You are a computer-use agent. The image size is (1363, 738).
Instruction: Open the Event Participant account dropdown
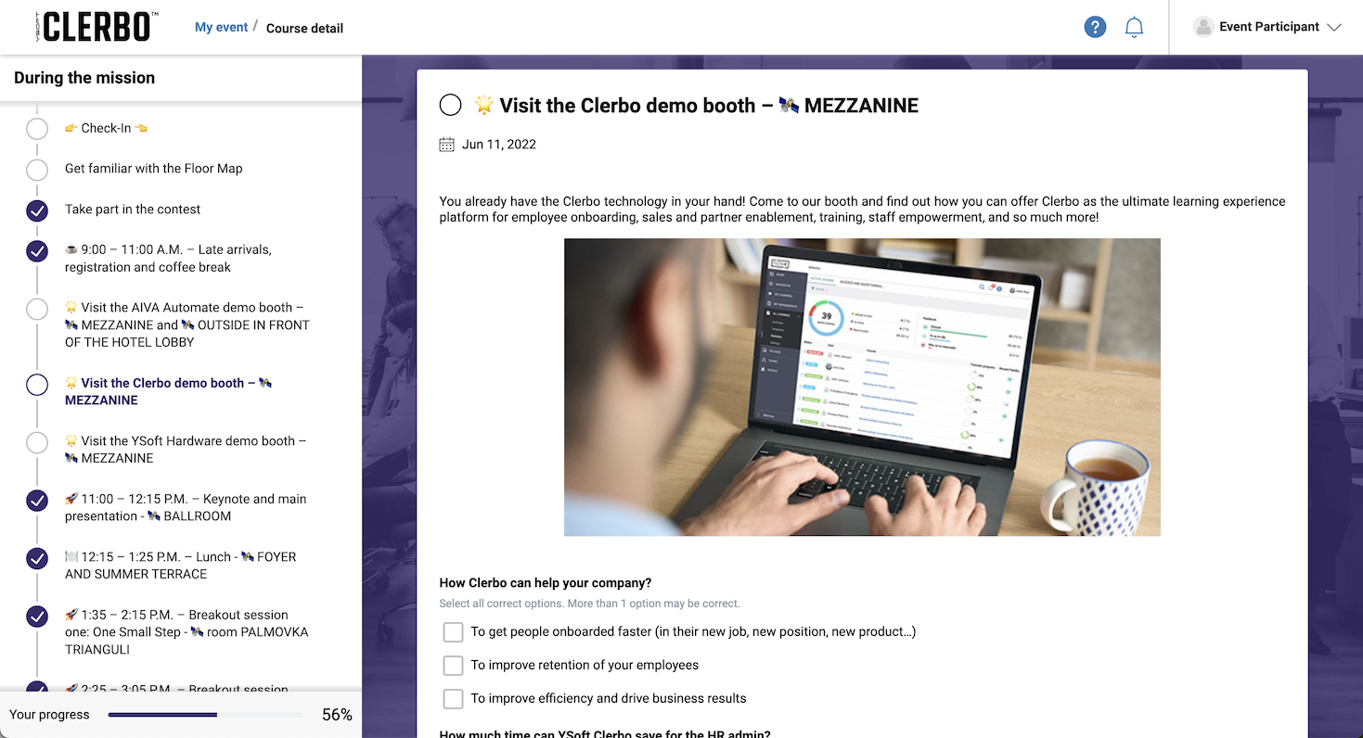pos(1335,27)
